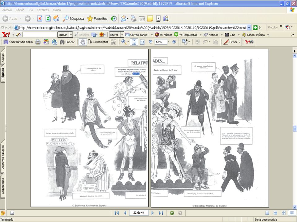Open Mi Yahoo! link

[x=163, y=35]
